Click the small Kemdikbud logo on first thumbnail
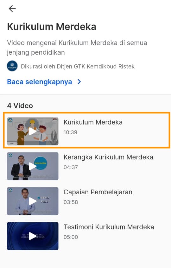Viewport: 171px width, 268px height. tap(10, 120)
